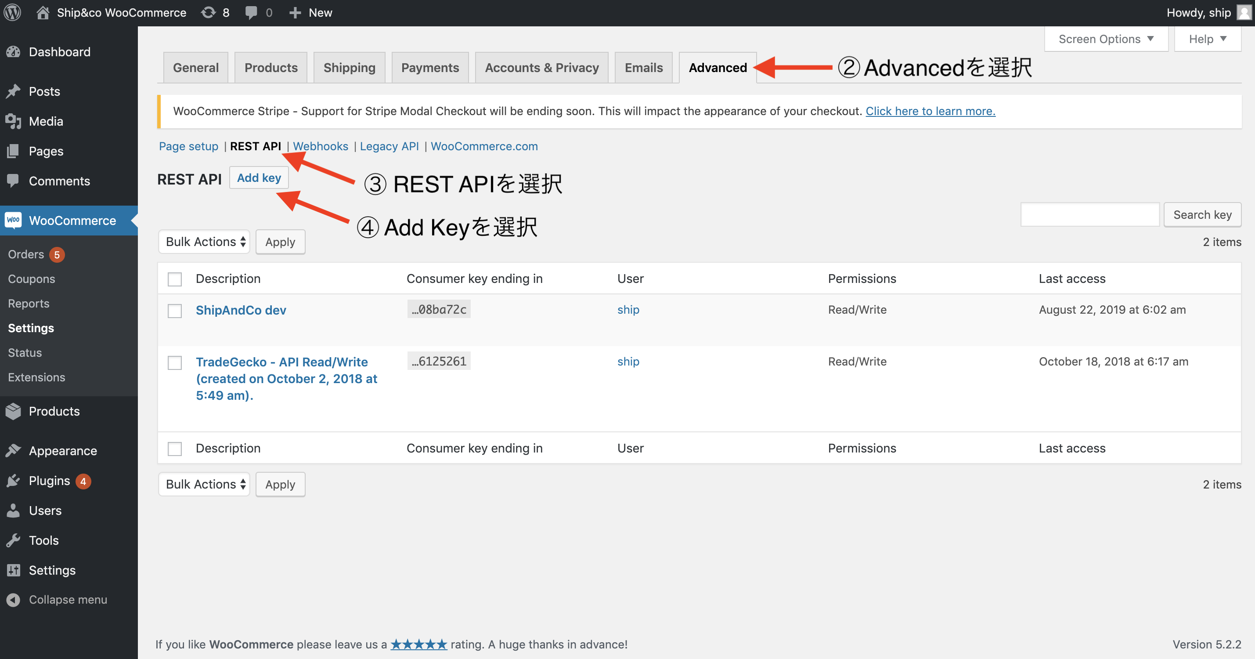Click the Plugins plug icon

14,481
